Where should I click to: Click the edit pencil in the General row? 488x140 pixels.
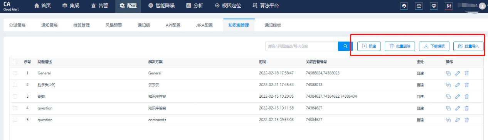[458, 73]
